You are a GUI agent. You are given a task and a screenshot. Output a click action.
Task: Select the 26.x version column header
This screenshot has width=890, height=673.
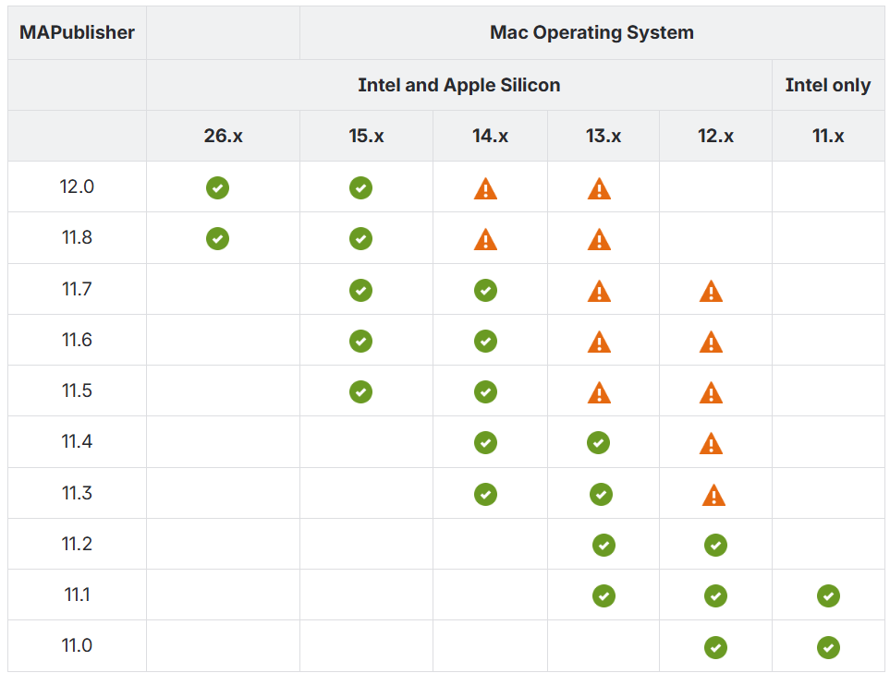tap(223, 136)
